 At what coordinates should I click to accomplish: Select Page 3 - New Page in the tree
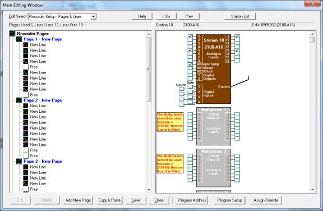click(43, 162)
